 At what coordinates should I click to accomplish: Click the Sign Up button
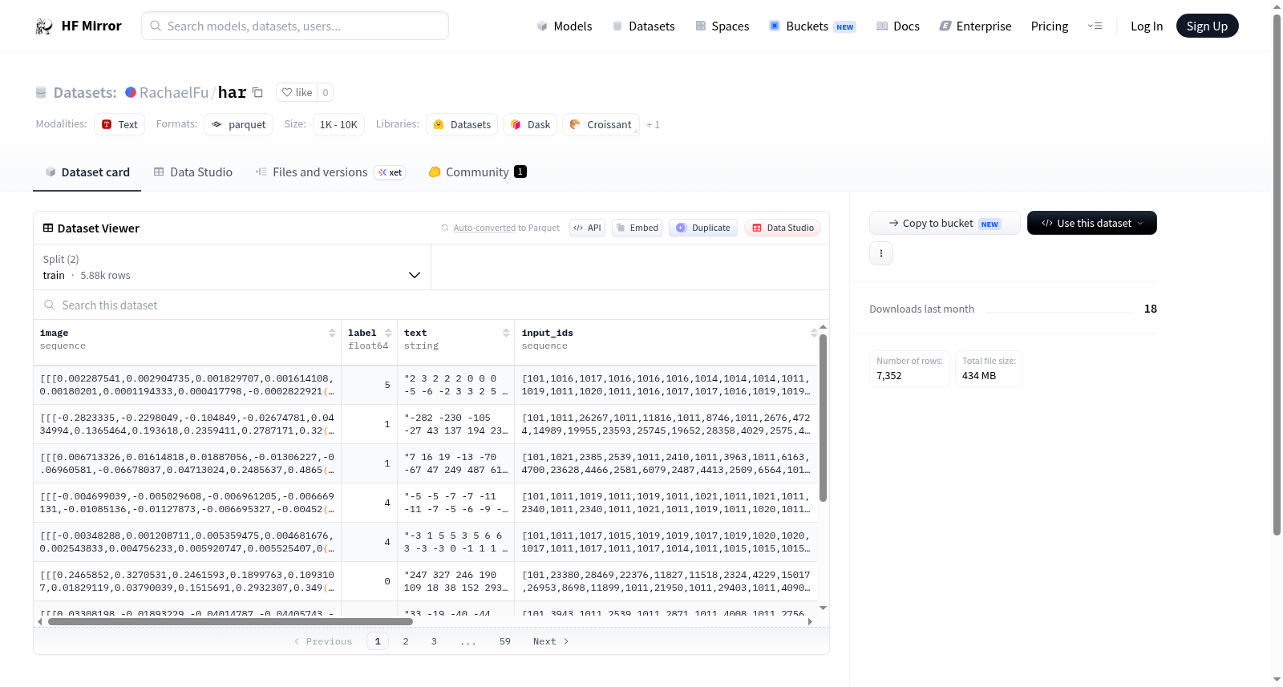pos(1207,26)
